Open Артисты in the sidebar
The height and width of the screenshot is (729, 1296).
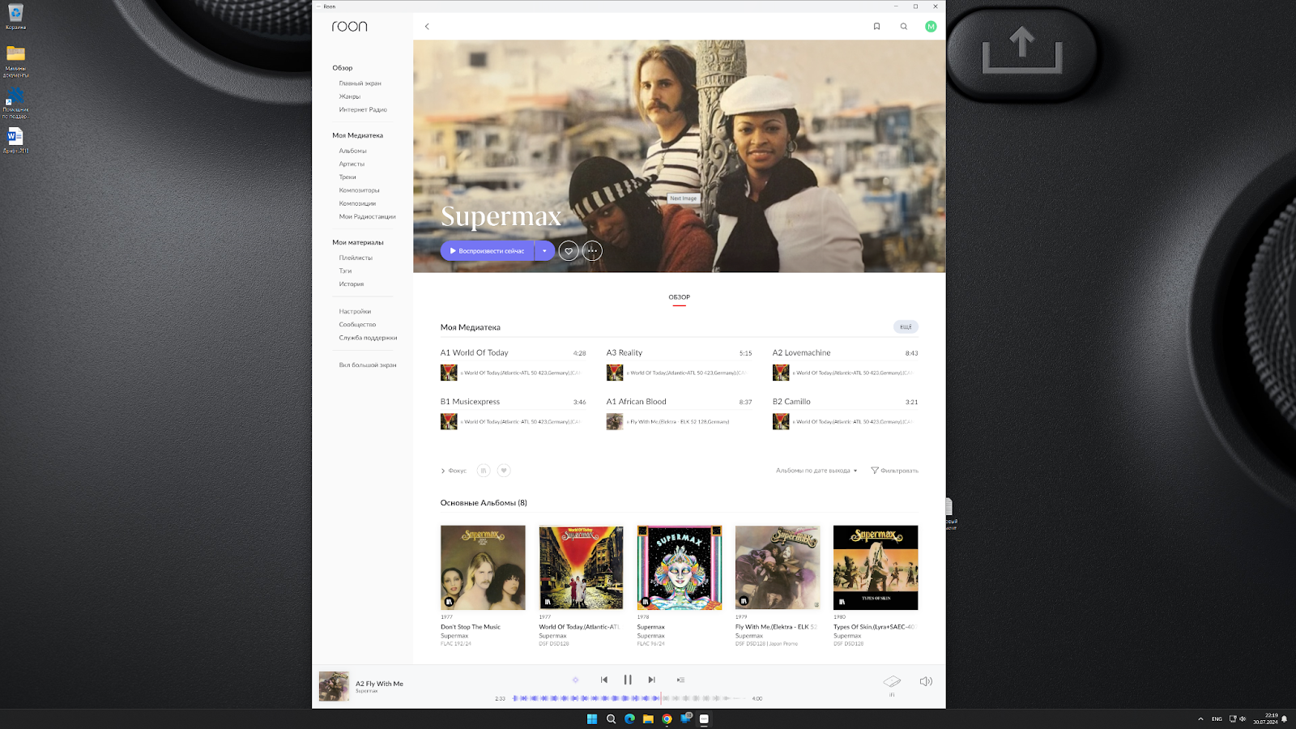(352, 164)
